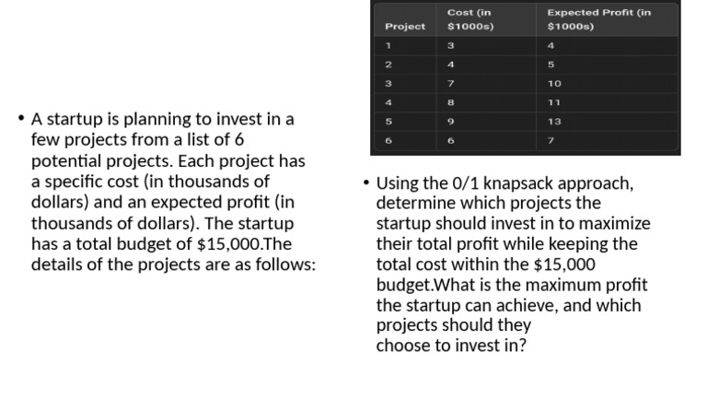
Task: Select the Project 2 number cell
Action: click(x=388, y=65)
